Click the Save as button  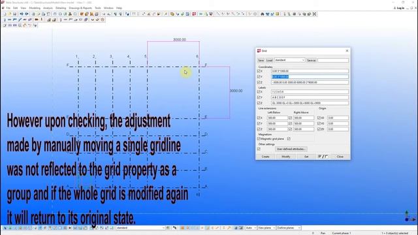[311, 61]
